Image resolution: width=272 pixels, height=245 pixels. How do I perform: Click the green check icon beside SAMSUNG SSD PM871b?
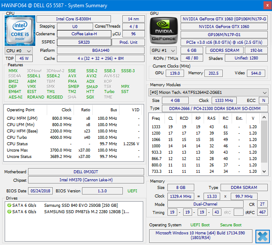[9, 212]
